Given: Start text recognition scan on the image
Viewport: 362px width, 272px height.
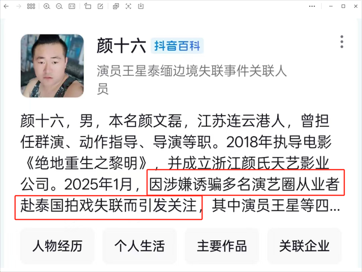Looking at the screenshot, I should pyautogui.click(x=128, y=6).
